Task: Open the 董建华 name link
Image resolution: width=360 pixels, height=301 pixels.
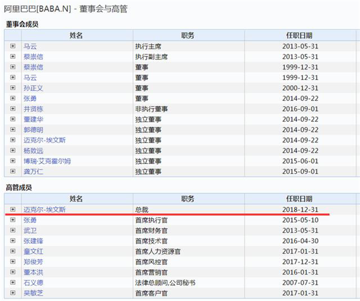Action: (x=33, y=120)
